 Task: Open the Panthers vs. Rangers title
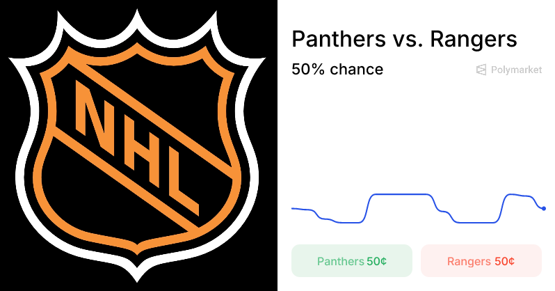pos(404,39)
